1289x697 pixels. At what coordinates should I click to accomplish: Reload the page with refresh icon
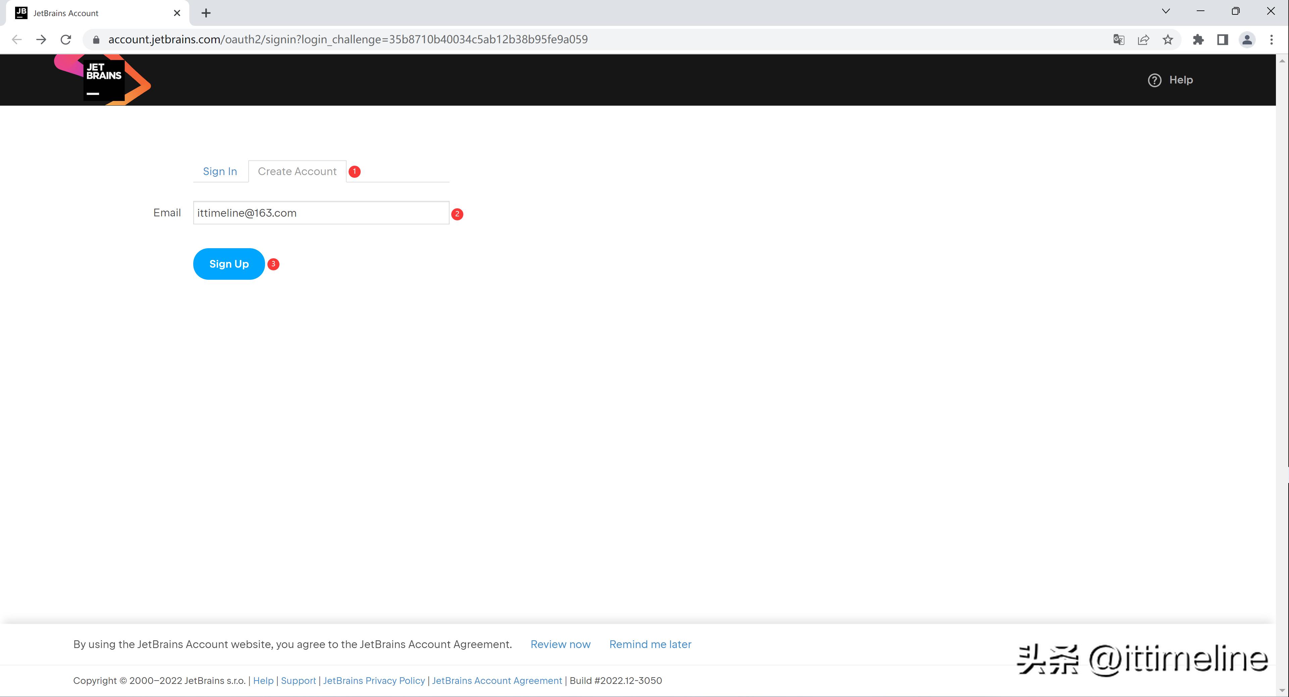tap(65, 40)
